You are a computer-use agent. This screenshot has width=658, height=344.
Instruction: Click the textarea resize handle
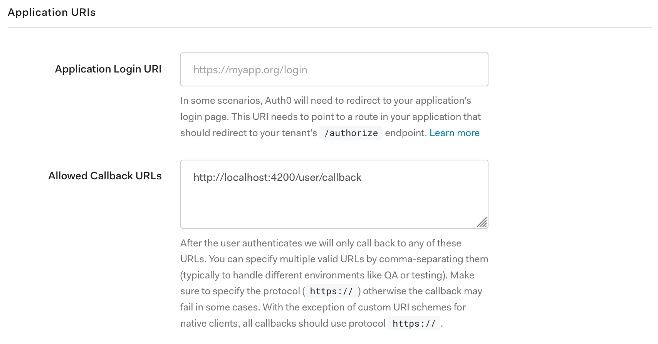click(482, 223)
